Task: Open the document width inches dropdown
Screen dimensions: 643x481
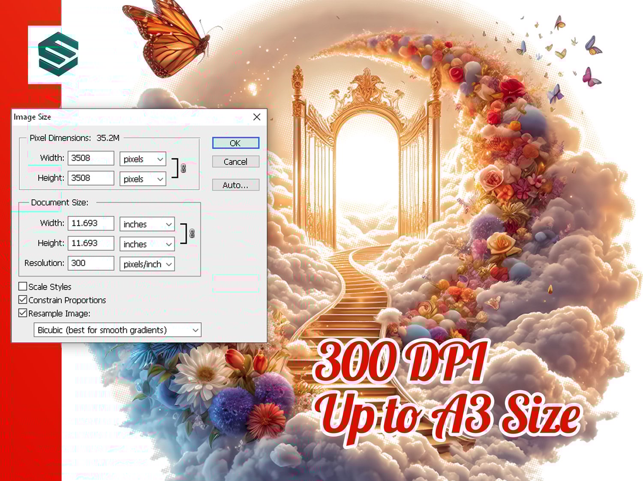Action: pos(147,224)
